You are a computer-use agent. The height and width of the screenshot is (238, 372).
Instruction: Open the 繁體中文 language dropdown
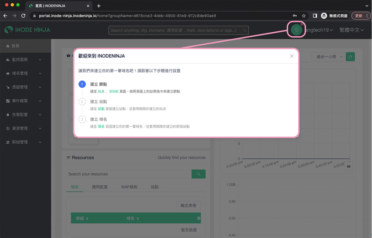pyautogui.click(x=351, y=30)
